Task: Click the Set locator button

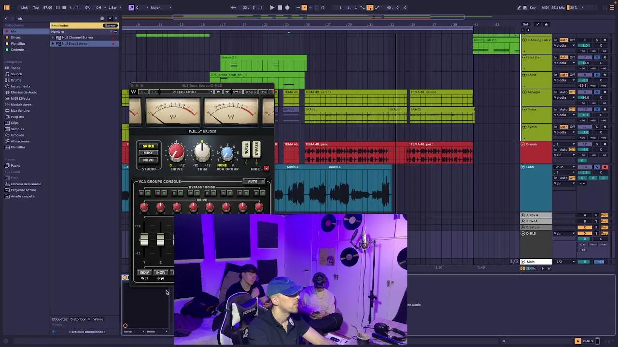Action: (x=525, y=25)
